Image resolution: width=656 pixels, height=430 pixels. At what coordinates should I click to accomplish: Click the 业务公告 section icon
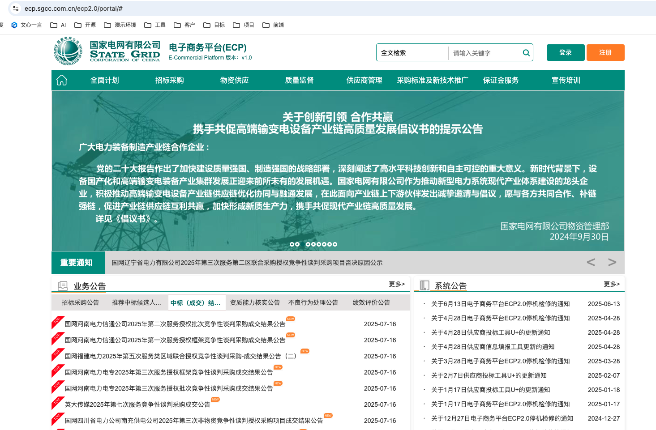point(63,285)
